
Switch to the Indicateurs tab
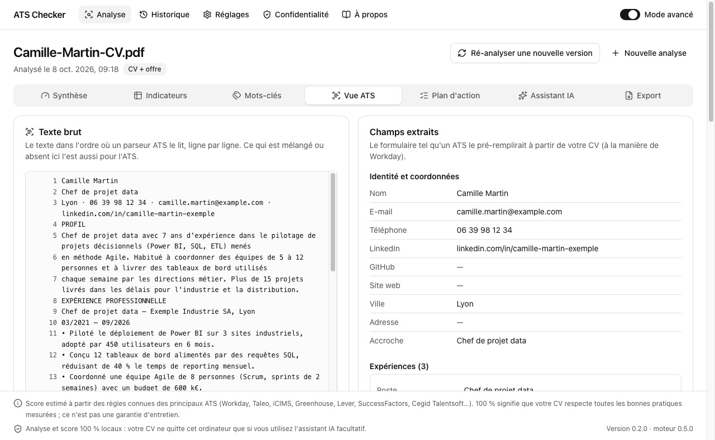tap(160, 95)
